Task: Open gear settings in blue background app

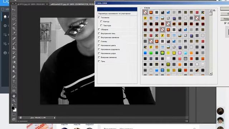Action: click(5, 26)
